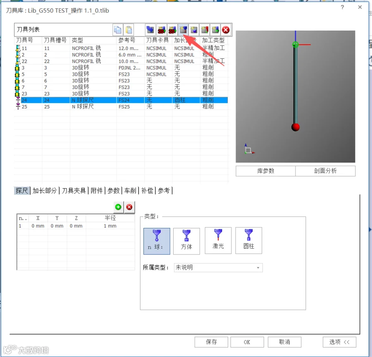Add a probe point with the green plus icon
The height and width of the screenshot is (357, 372).
click(118, 207)
